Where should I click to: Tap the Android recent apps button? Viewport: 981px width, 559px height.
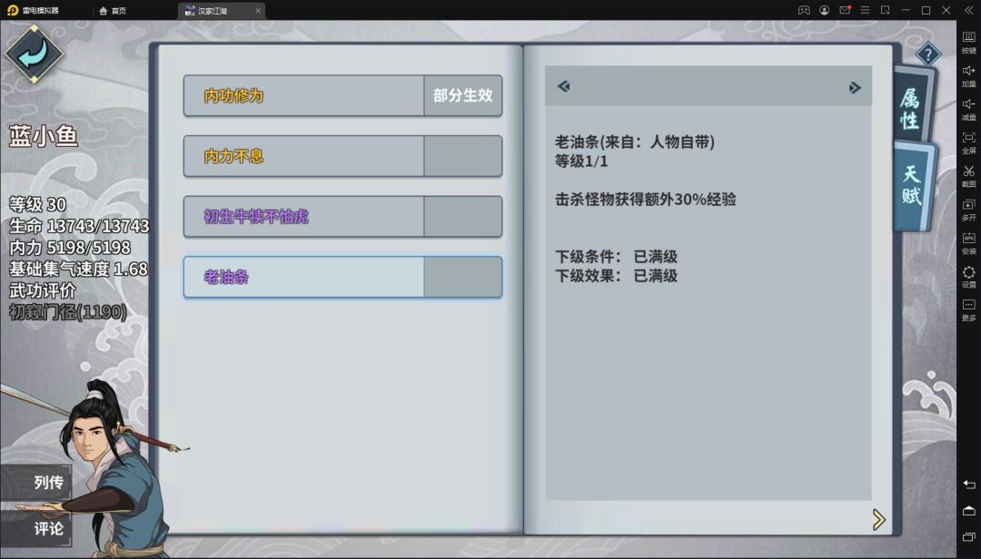(x=968, y=537)
